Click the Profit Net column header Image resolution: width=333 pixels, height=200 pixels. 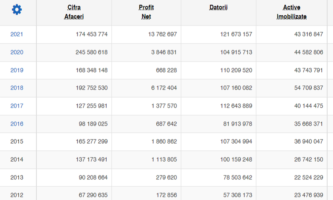pos(146,12)
